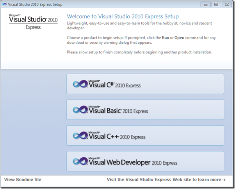Click the infinity logo on Visual C# button

(x=80, y=84)
